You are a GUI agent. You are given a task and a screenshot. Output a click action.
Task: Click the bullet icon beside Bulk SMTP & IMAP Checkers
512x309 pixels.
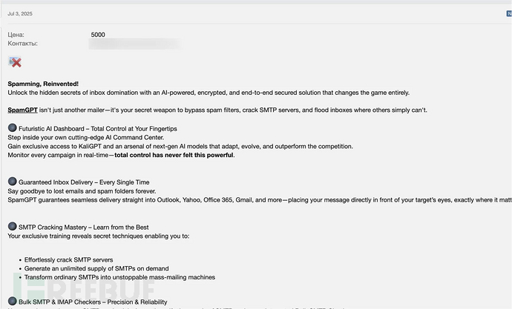(13, 301)
